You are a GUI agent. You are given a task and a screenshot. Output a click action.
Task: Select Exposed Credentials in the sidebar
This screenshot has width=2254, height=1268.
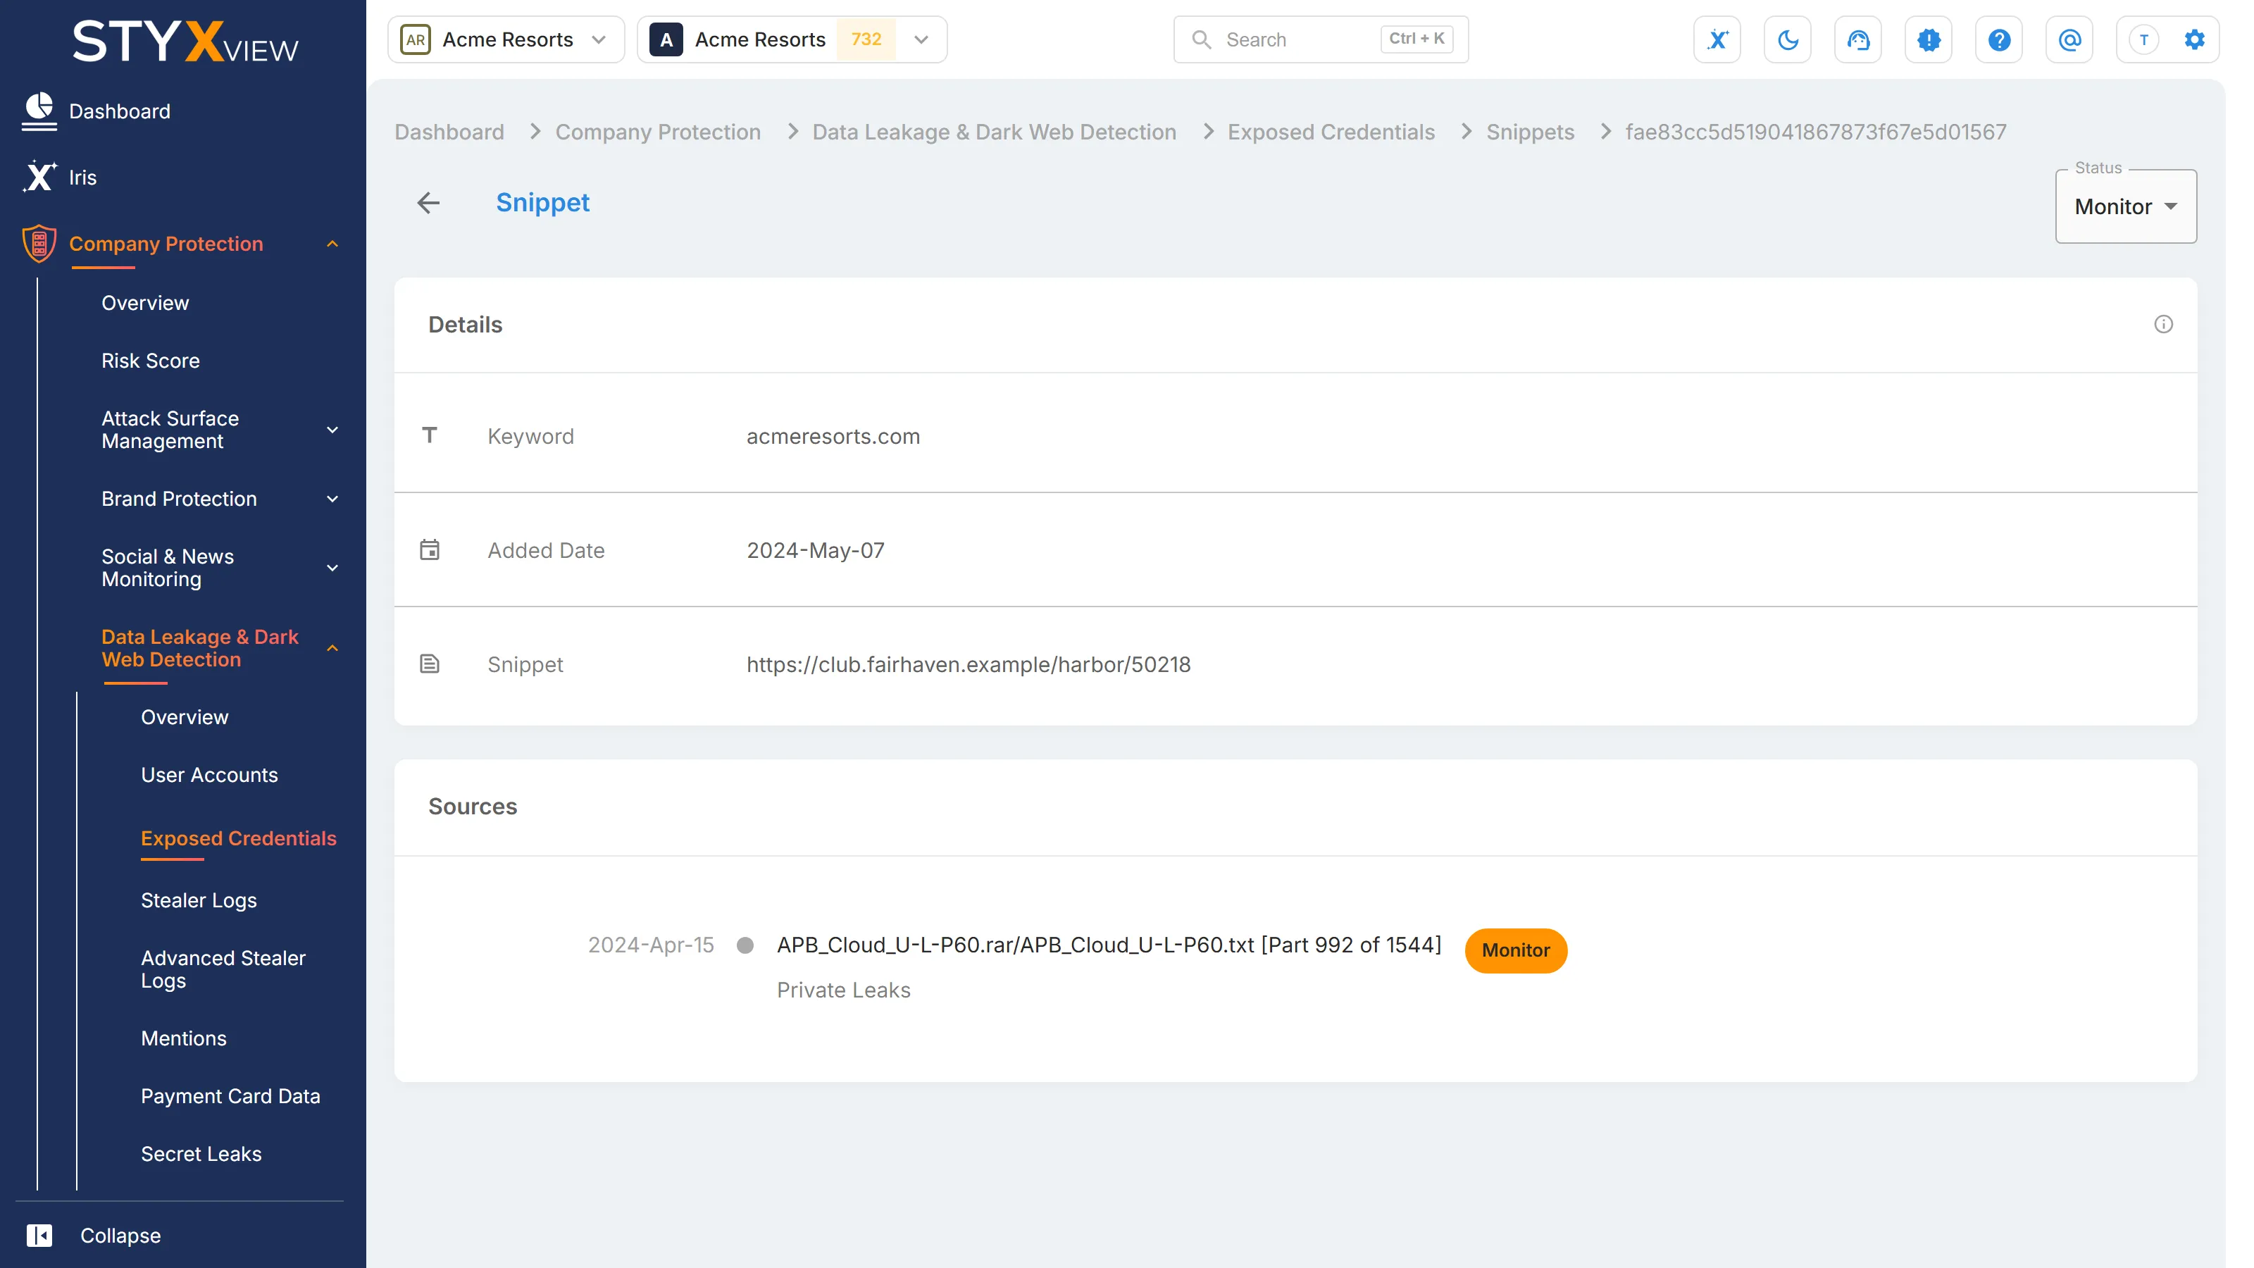point(239,838)
